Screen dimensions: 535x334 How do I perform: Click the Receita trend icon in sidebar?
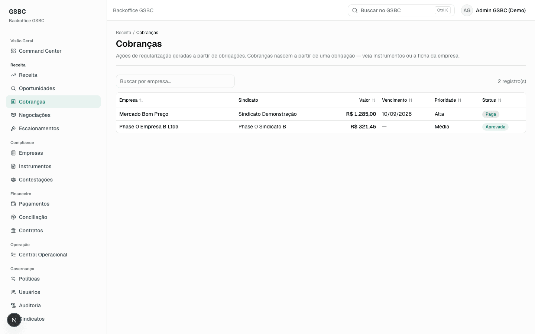13,75
